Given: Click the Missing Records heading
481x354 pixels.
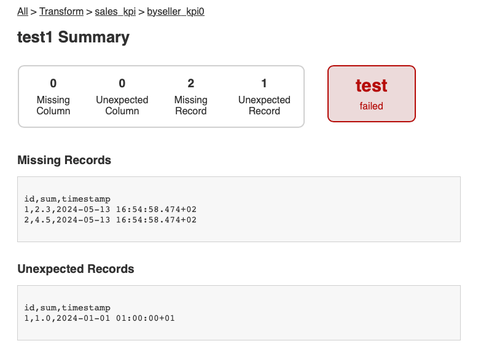Looking at the screenshot, I should (65, 160).
